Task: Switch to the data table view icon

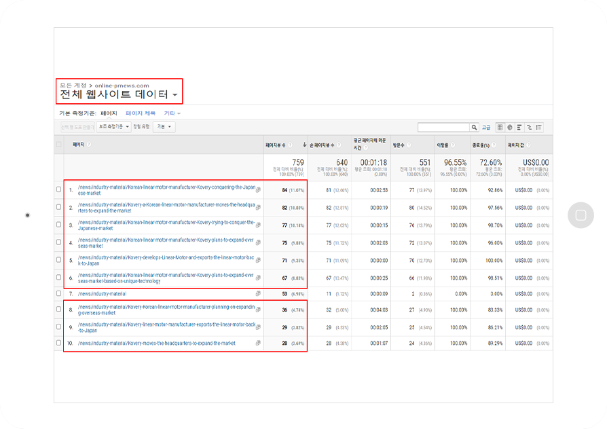Action: pyautogui.click(x=500, y=128)
